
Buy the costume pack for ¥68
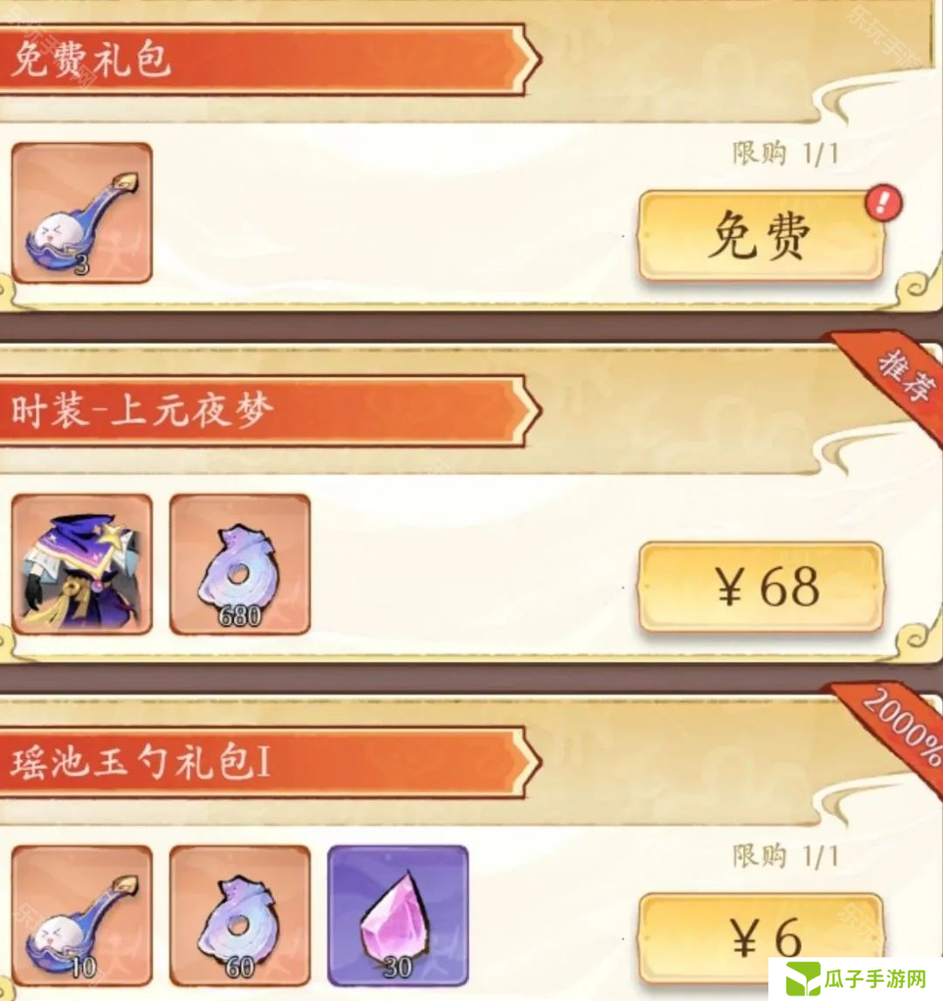point(761,586)
